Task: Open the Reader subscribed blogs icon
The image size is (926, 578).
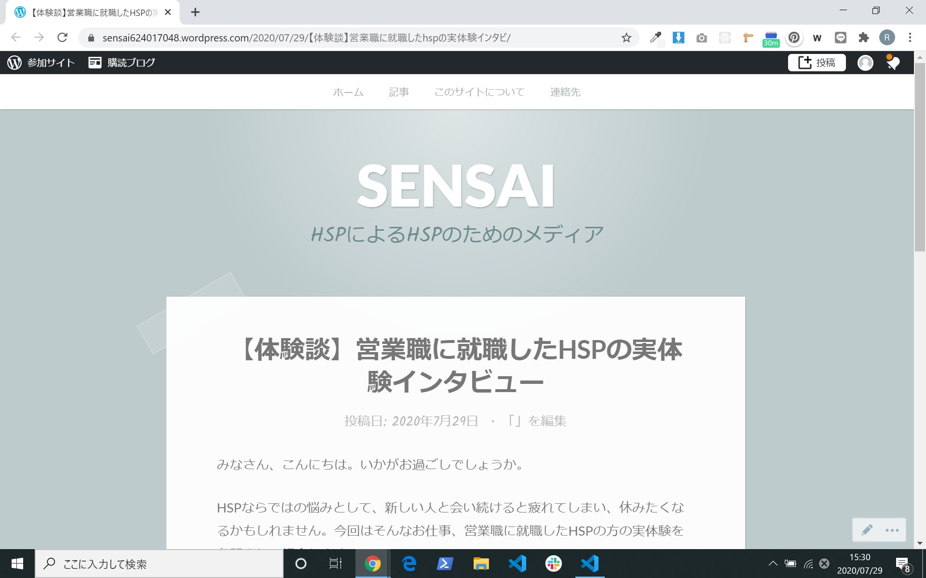Action: click(95, 63)
